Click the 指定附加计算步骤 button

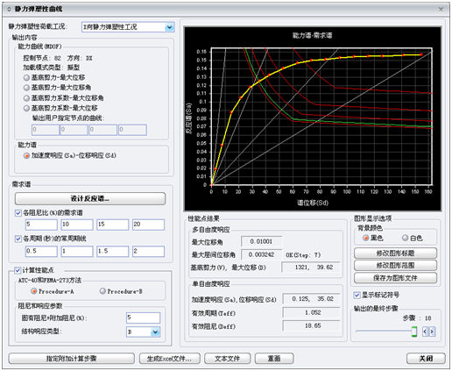pyautogui.click(x=72, y=359)
